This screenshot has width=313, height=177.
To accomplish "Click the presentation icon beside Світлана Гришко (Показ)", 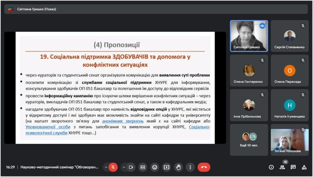I will tap(11, 9).
